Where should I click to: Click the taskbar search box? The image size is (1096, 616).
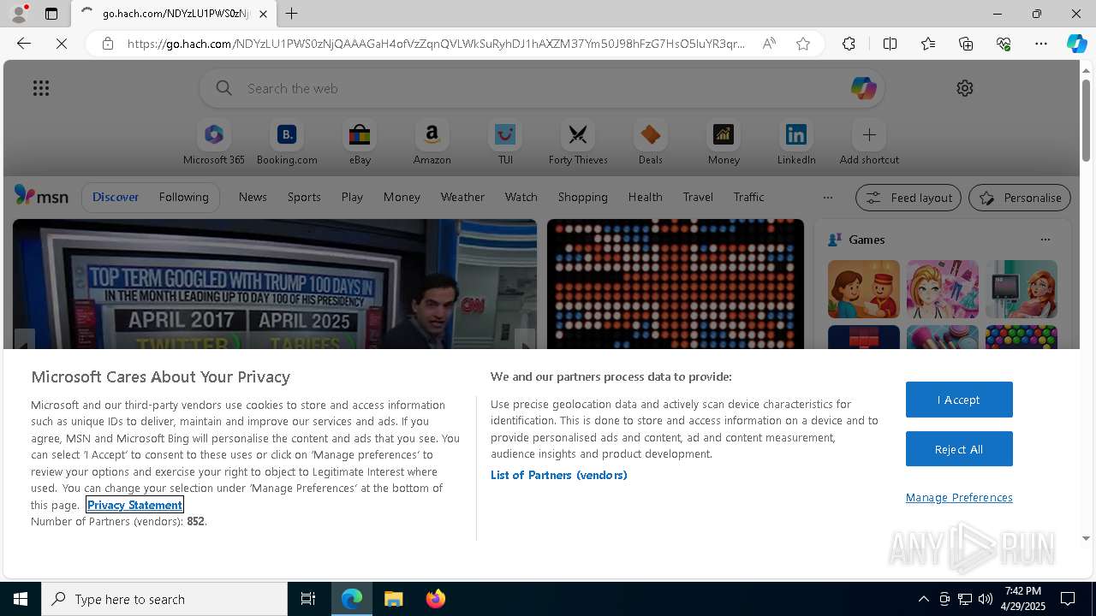click(164, 599)
